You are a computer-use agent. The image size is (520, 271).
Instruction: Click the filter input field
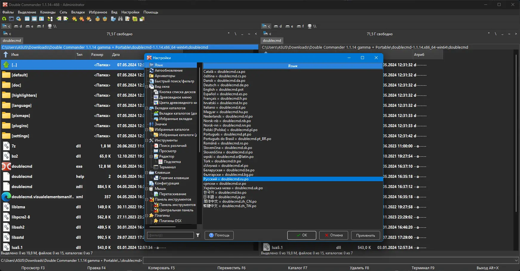(170, 235)
